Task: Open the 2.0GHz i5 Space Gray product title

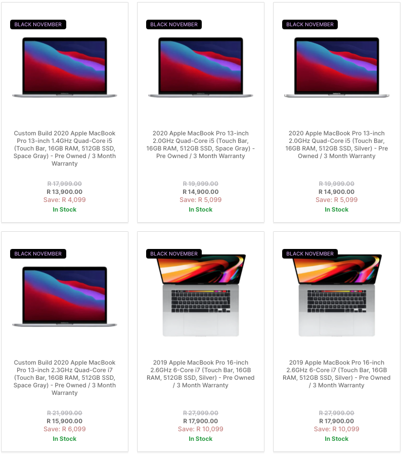Action: click(200, 144)
